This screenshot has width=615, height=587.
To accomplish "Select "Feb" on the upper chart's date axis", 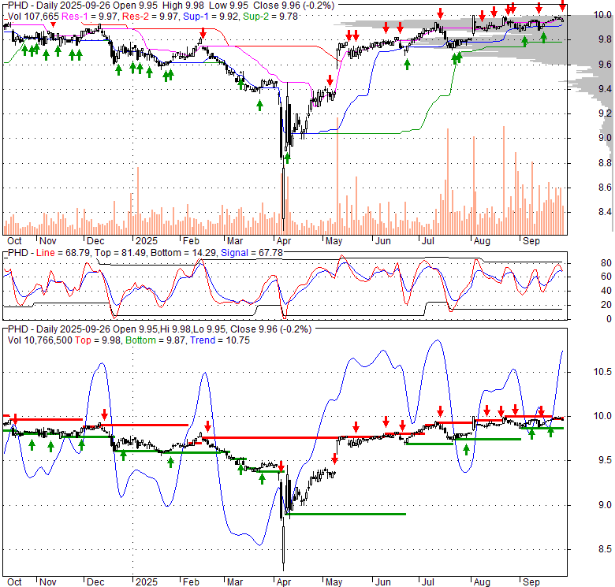I will [191, 241].
